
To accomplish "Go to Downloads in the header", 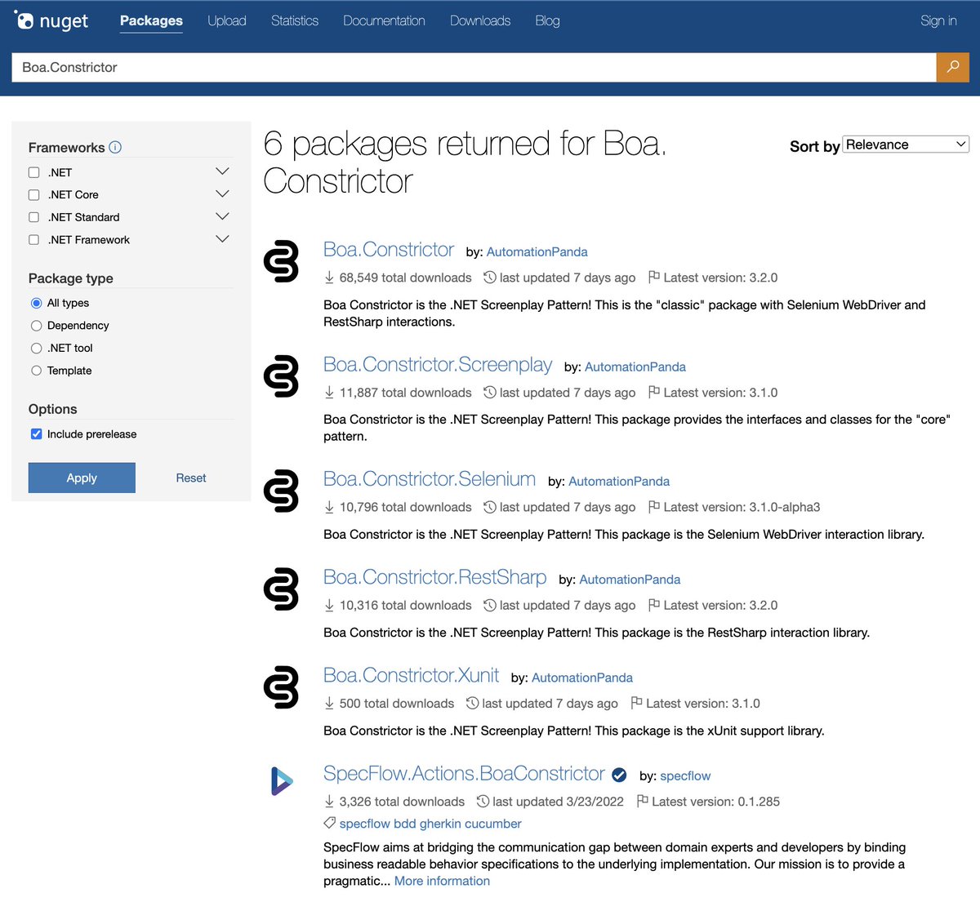I will [480, 21].
